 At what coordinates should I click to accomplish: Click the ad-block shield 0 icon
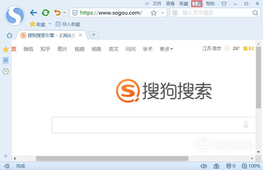click(x=231, y=166)
